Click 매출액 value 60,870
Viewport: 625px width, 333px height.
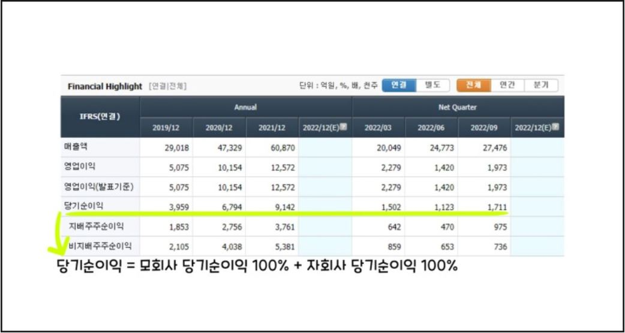pos(283,148)
